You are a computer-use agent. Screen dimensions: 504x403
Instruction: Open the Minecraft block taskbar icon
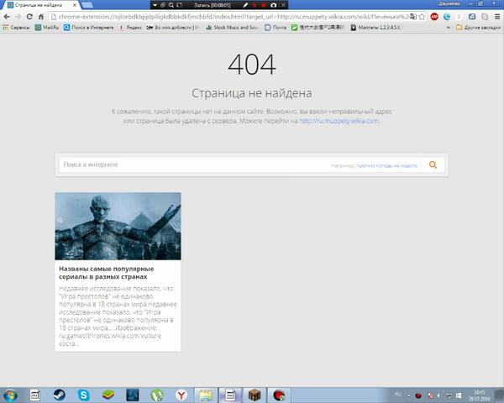click(255, 395)
